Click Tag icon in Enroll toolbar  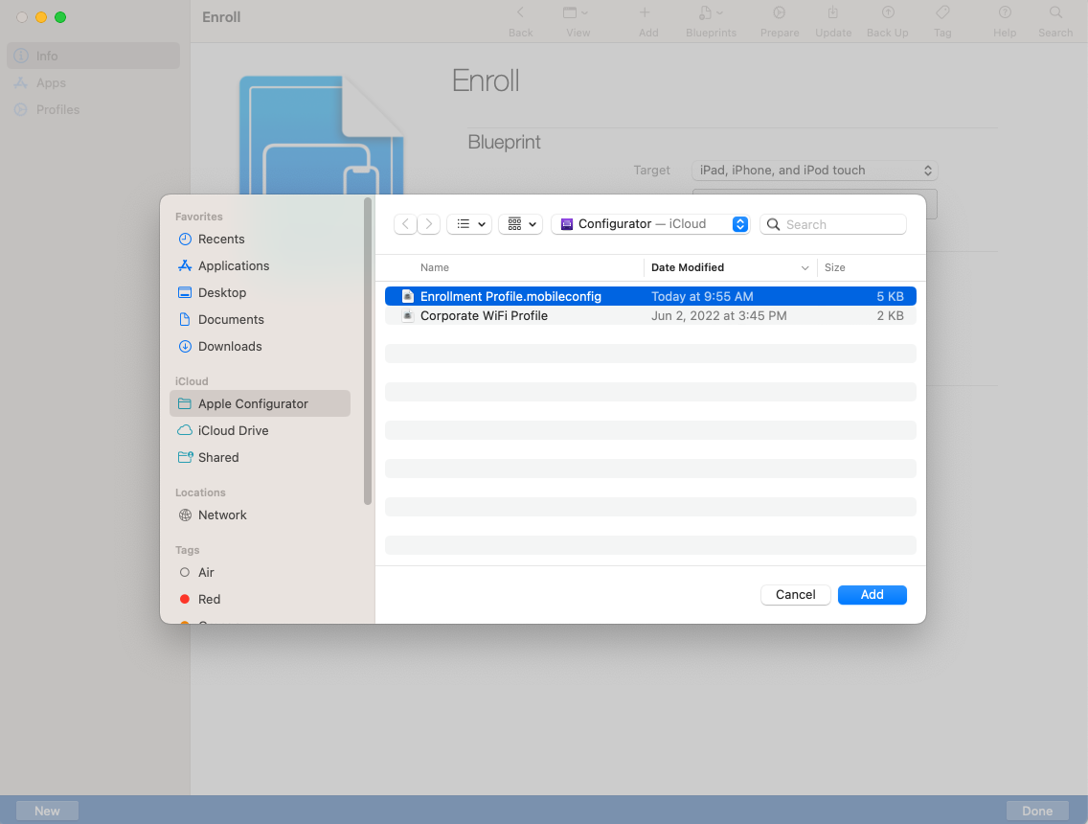click(x=942, y=12)
